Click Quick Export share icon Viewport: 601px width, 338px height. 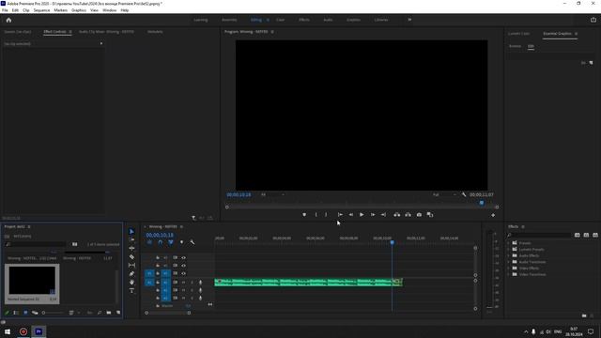click(x=593, y=20)
